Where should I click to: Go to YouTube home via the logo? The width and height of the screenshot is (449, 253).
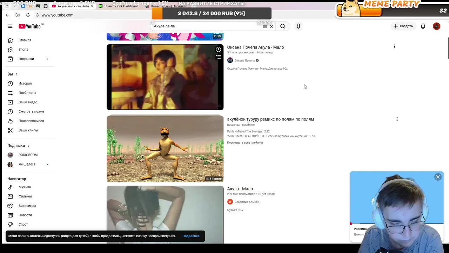click(x=30, y=26)
